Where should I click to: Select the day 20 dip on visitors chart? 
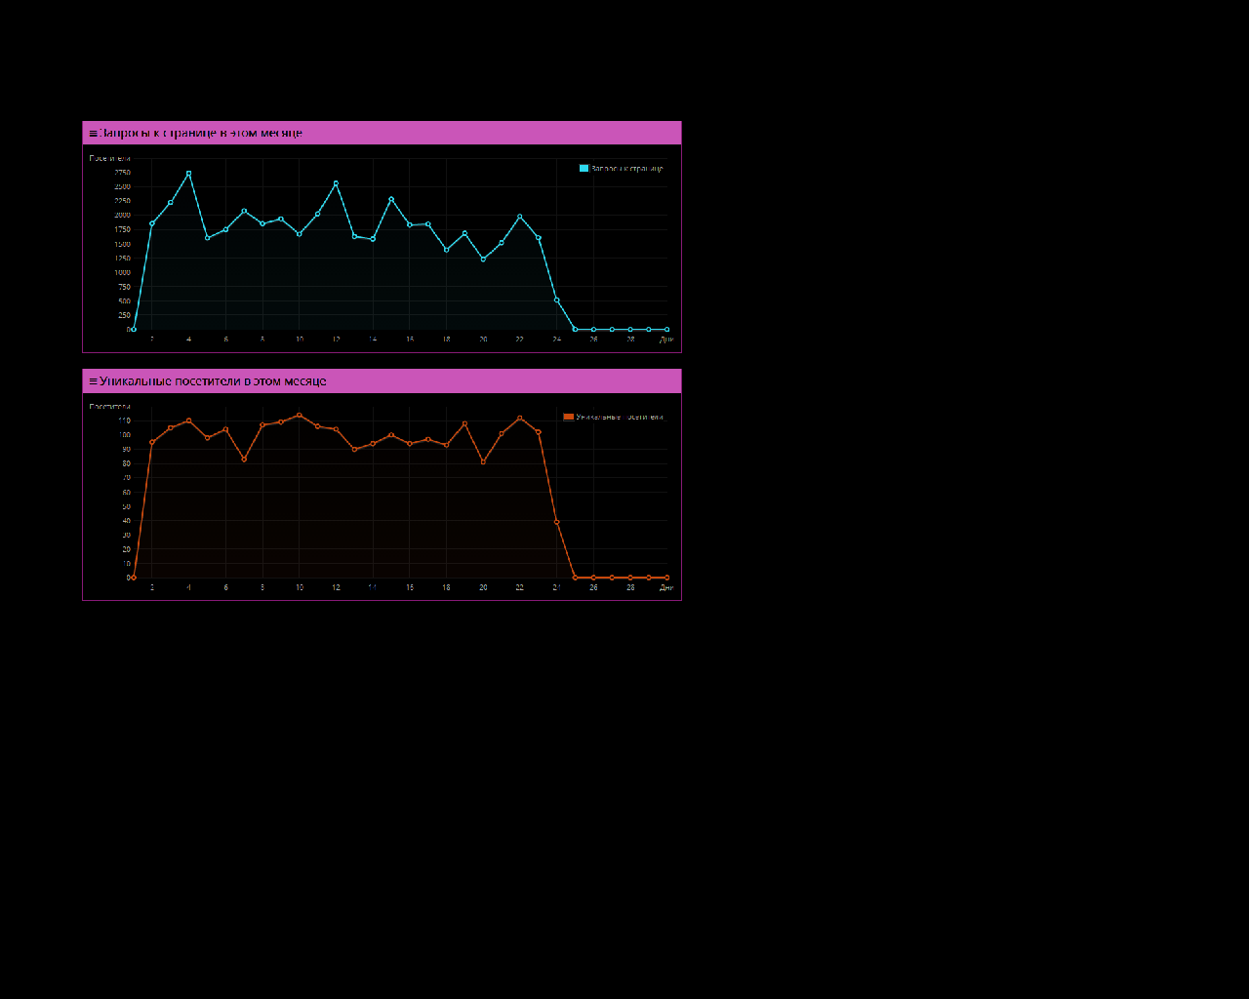pos(483,462)
